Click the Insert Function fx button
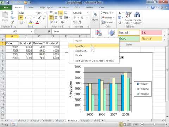Screen dimensions: 169x127 click(x=49, y=31)
